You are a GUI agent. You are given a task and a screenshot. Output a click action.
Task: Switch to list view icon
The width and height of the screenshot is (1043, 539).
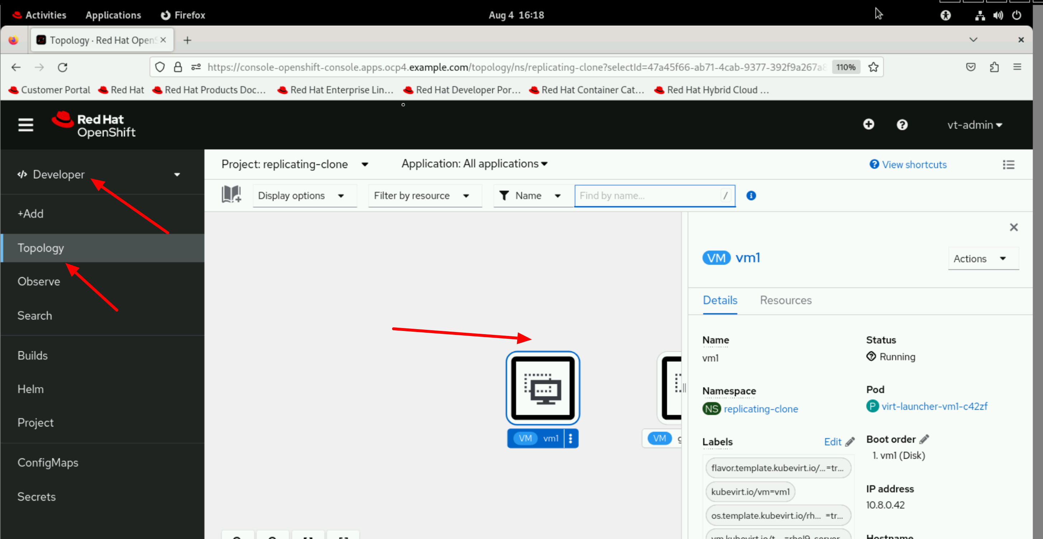click(1008, 165)
